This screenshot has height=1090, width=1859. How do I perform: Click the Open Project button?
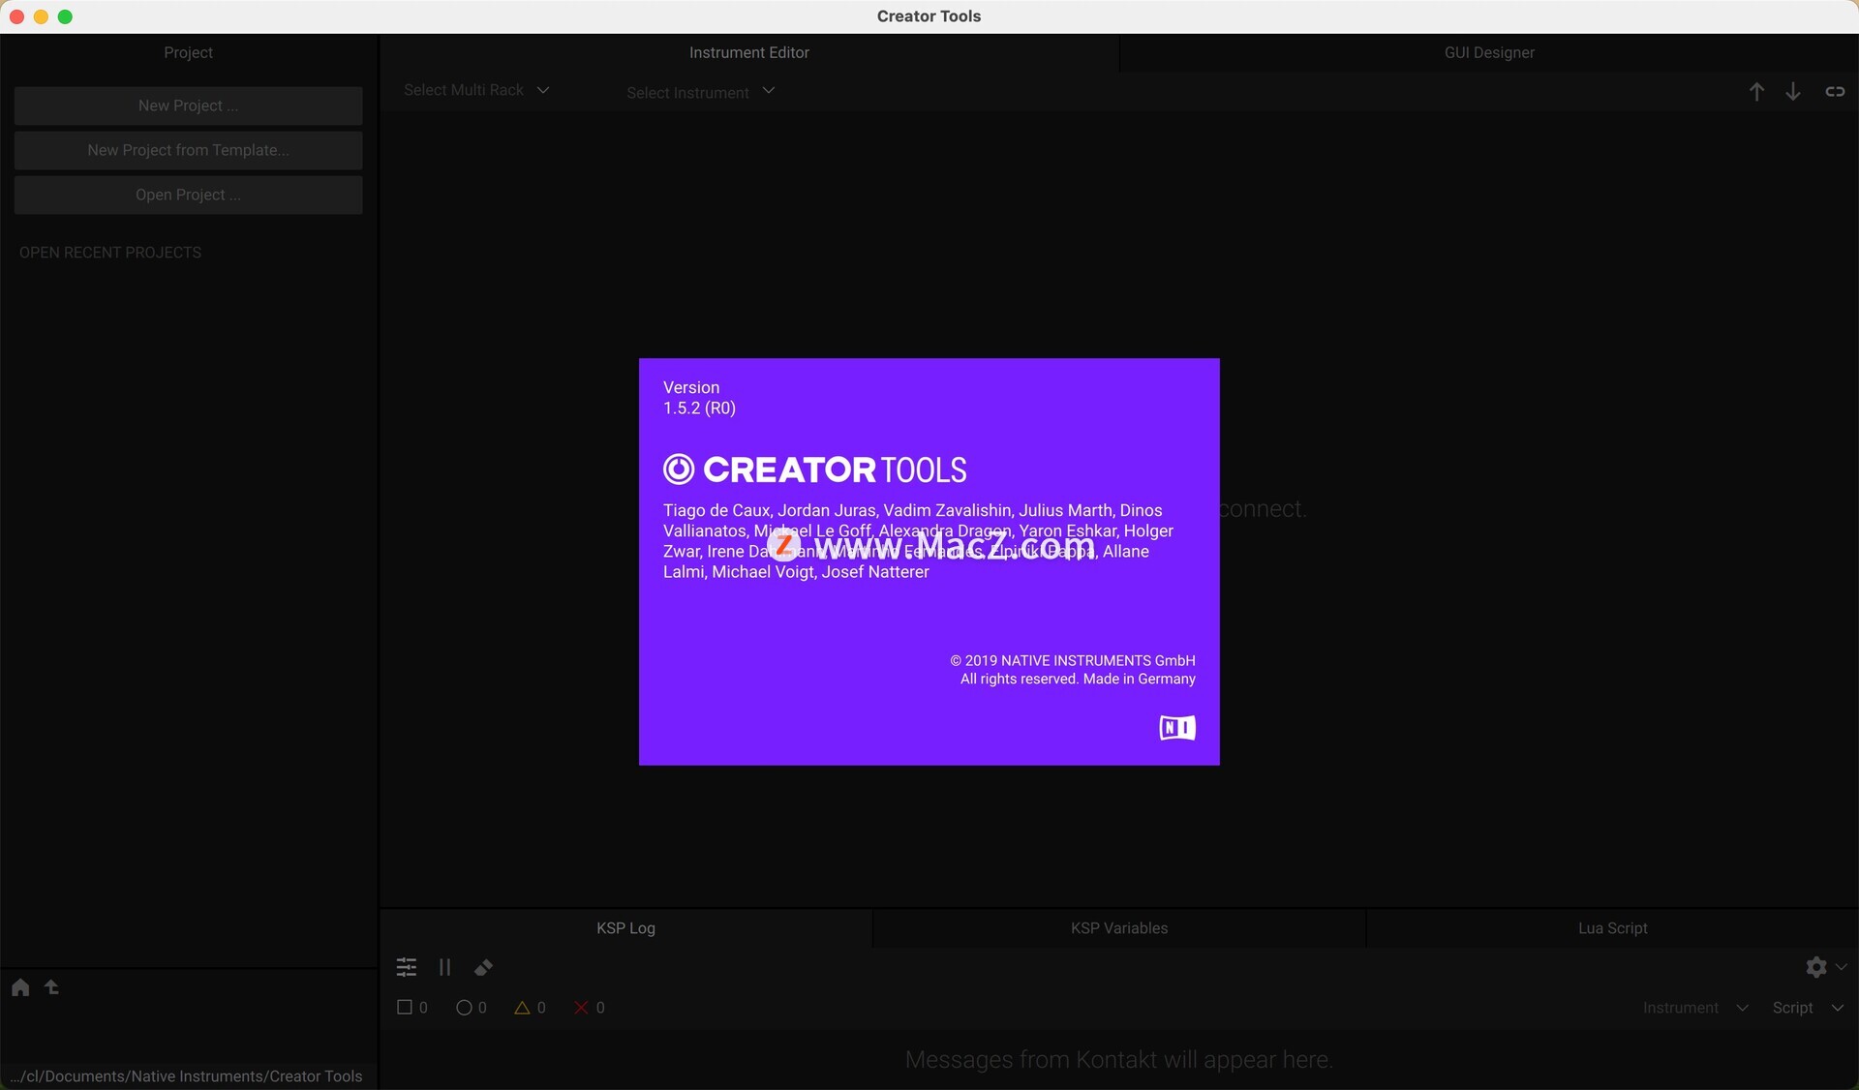pyautogui.click(x=188, y=195)
